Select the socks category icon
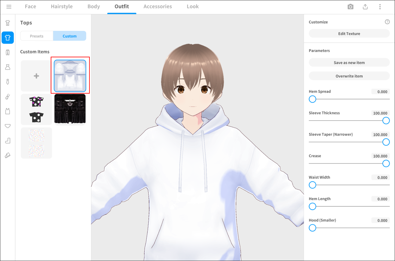Viewport: 395px width, 261px height. (x=8, y=140)
